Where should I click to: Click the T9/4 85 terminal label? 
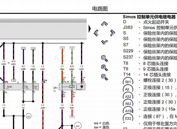tap(74, 94)
